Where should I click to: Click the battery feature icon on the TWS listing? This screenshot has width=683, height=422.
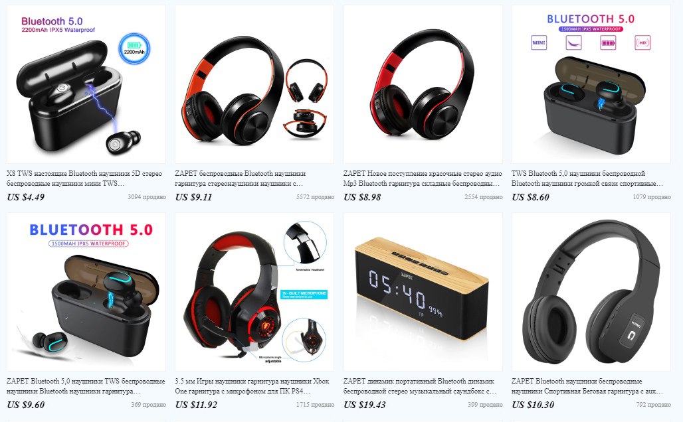point(608,42)
